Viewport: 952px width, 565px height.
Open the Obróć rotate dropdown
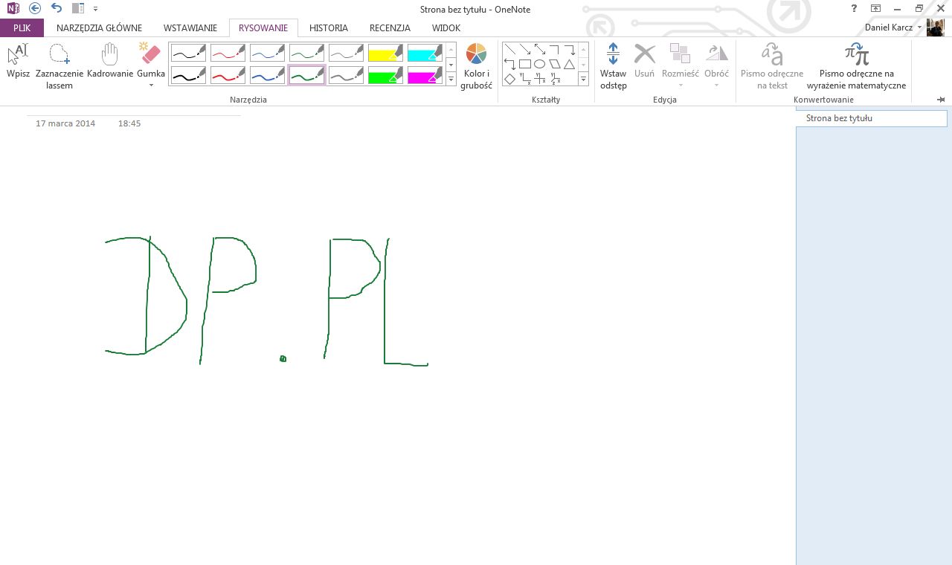tap(716, 65)
